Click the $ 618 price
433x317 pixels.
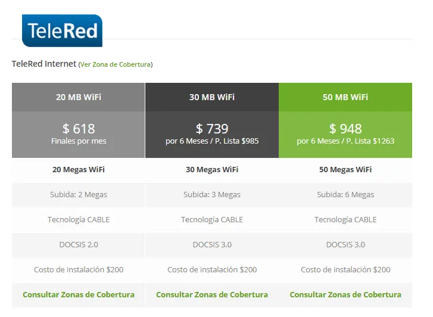(x=79, y=129)
